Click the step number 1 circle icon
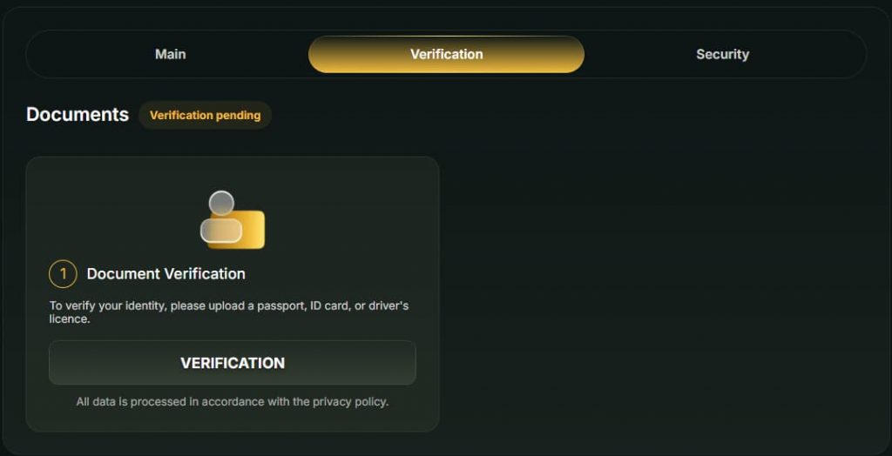The image size is (892, 456). (x=63, y=274)
